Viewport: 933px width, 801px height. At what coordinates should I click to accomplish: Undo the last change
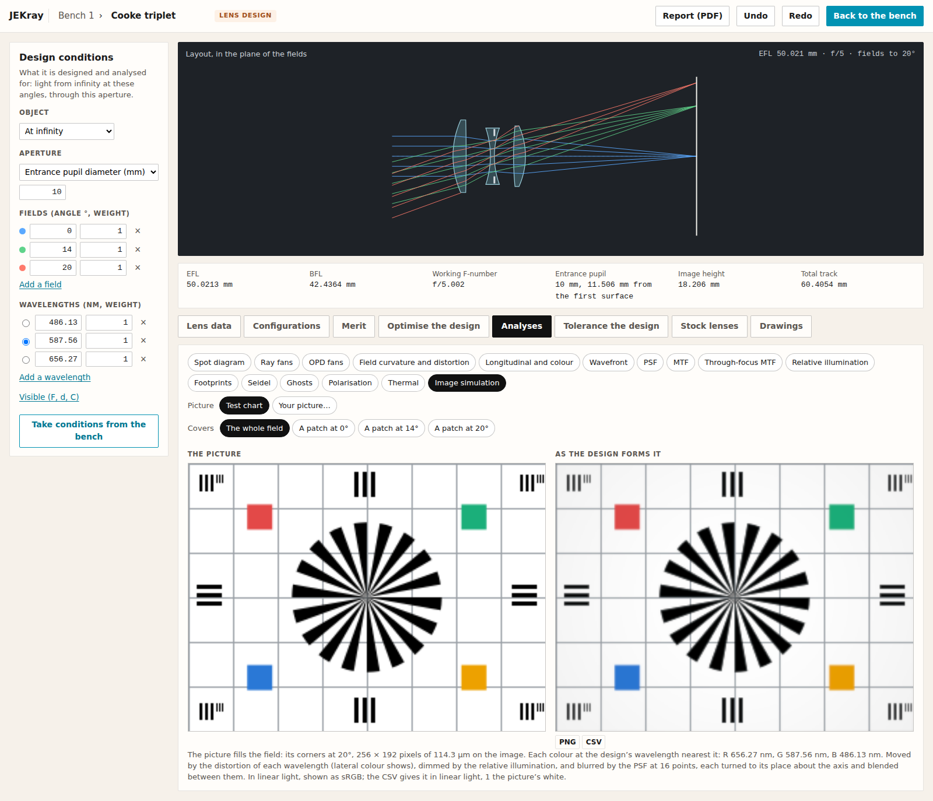click(x=756, y=16)
